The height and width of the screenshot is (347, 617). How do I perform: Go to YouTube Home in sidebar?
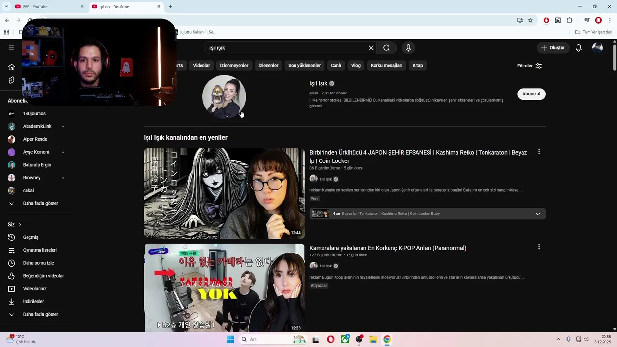12,67
